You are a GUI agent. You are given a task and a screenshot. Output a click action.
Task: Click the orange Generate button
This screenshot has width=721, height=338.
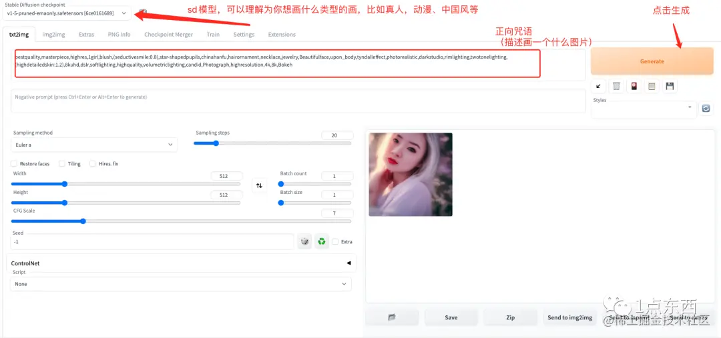tap(652, 61)
